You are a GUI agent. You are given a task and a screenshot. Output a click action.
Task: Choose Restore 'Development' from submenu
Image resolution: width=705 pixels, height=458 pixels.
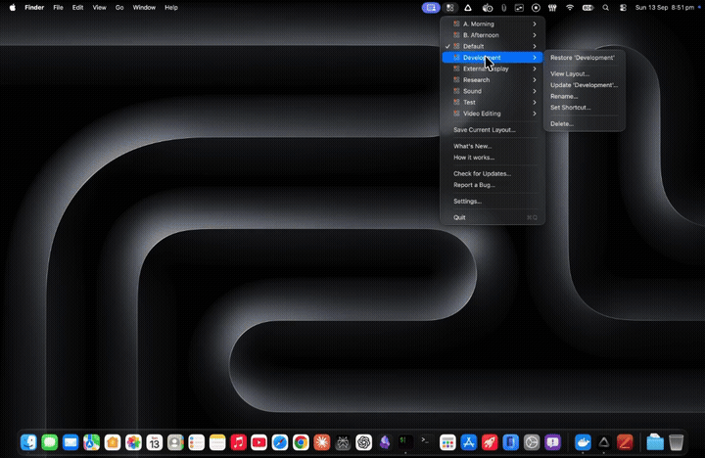(x=584, y=58)
